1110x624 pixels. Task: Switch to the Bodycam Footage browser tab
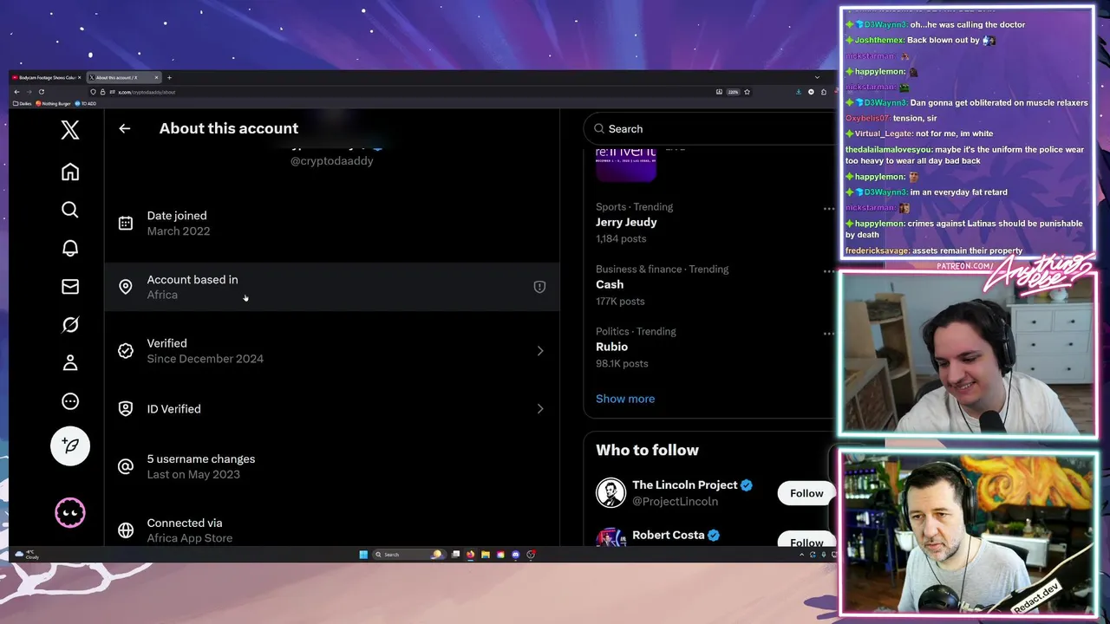47,77
